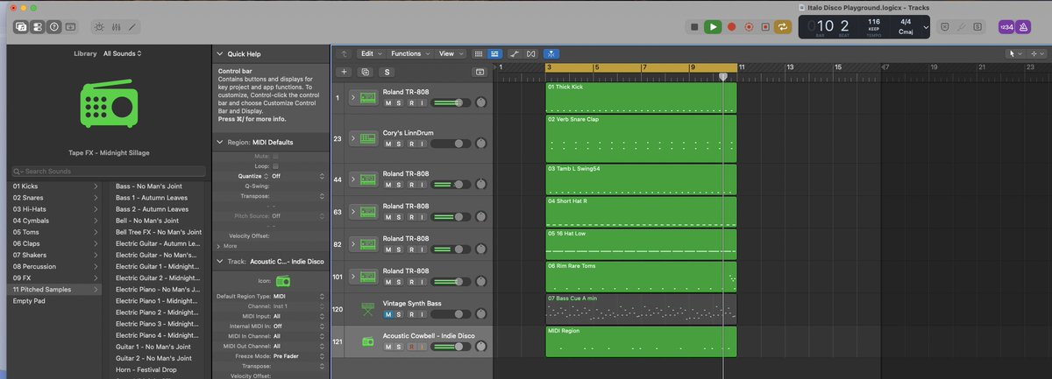The height and width of the screenshot is (379, 1052).
Task: Toggle the blue Catch playhead button
Action: point(551,53)
